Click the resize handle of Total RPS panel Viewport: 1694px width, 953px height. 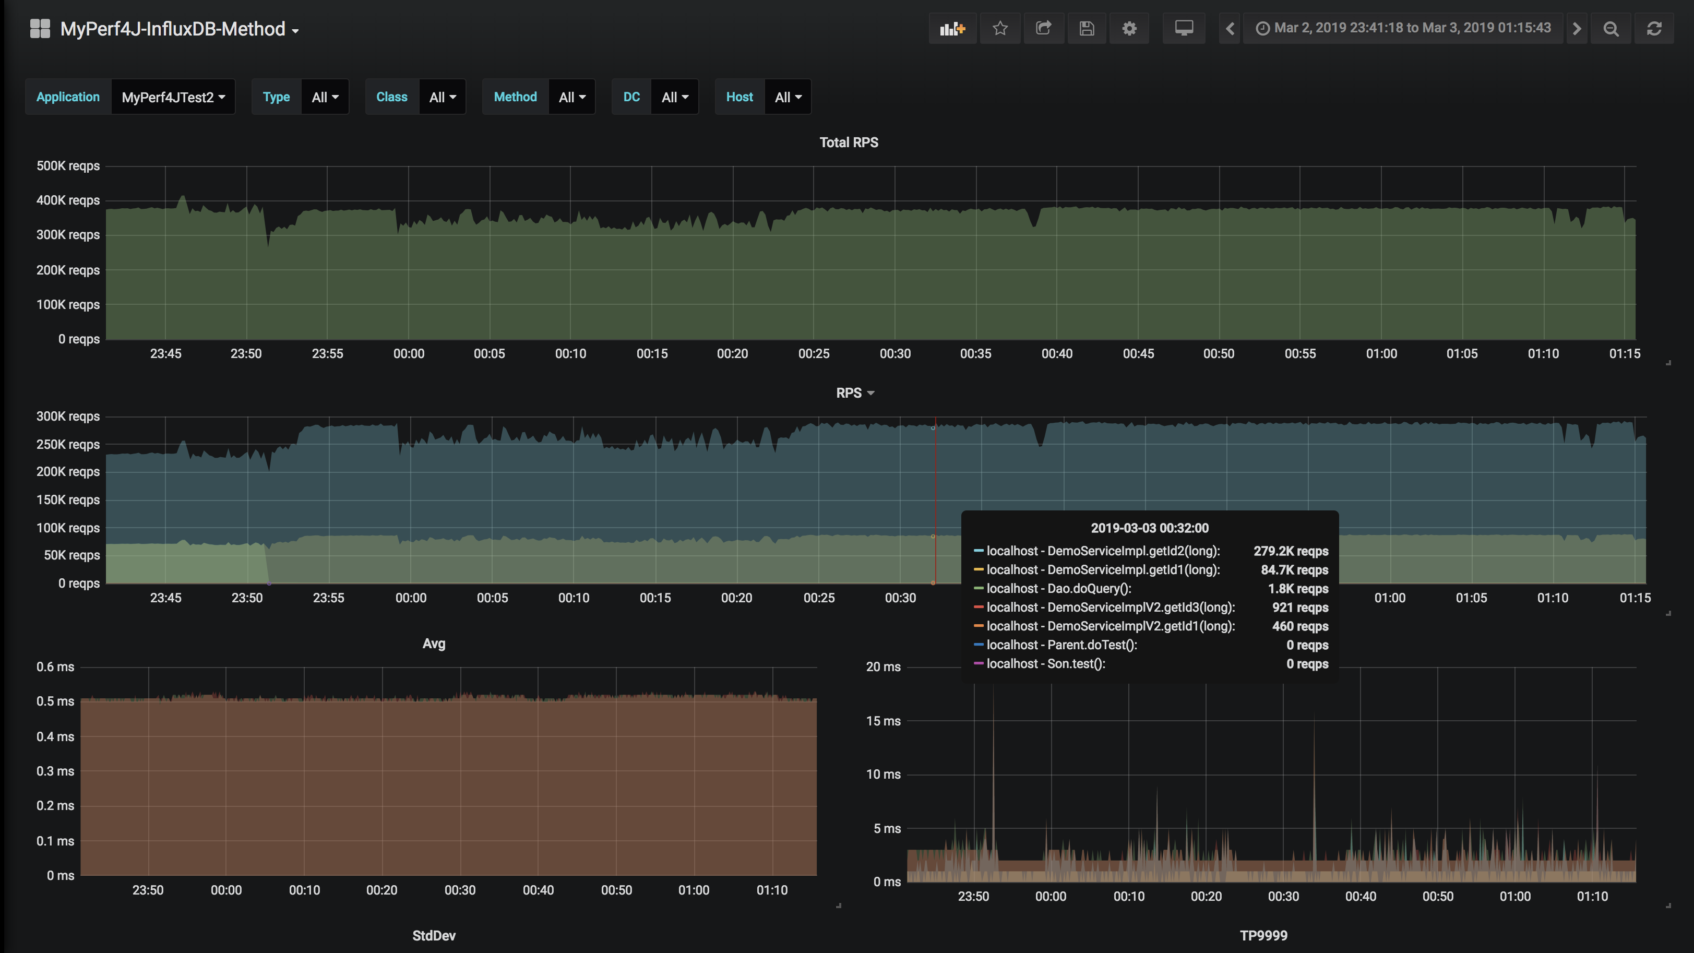1668,362
